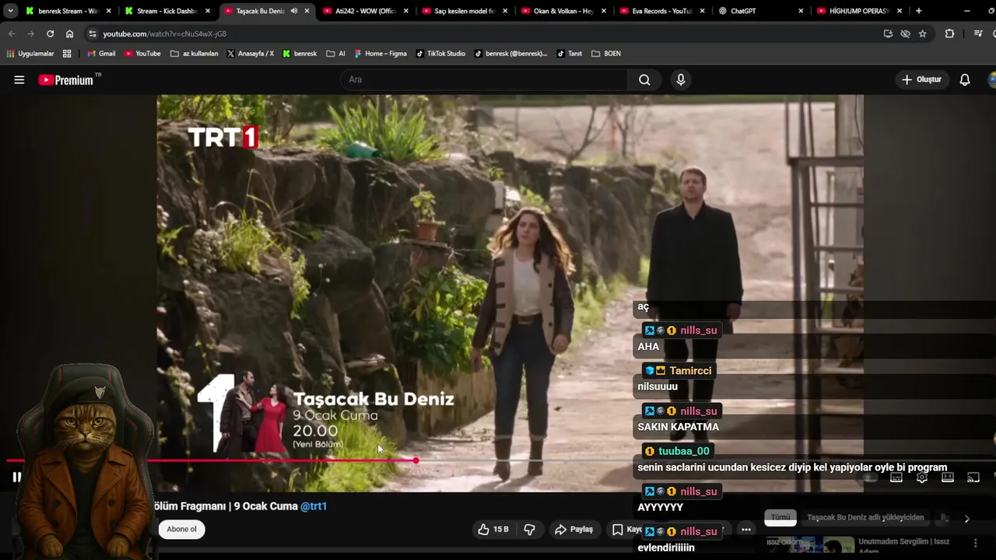Open YouTube notifications bell
Viewport: 996px width, 560px height.
point(965,79)
